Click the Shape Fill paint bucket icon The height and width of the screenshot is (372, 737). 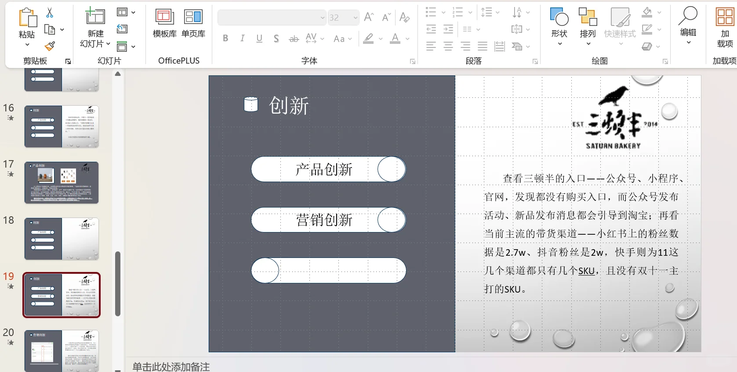coord(647,12)
